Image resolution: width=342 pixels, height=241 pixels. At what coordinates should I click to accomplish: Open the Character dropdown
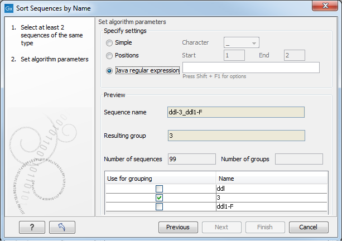pos(241,42)
